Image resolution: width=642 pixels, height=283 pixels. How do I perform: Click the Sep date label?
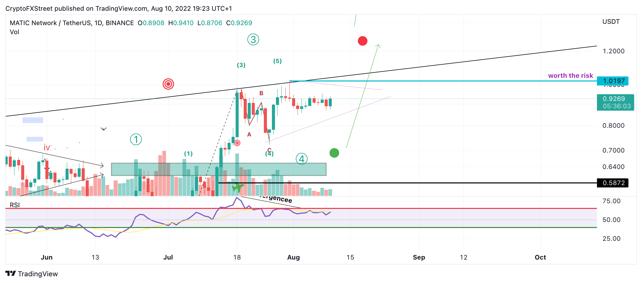click(419, 257)
